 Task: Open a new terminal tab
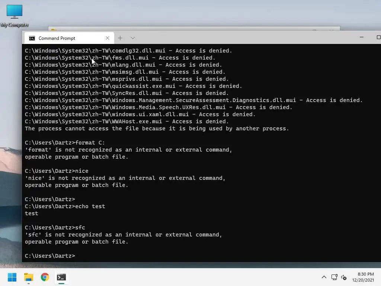tap(120, 38)
